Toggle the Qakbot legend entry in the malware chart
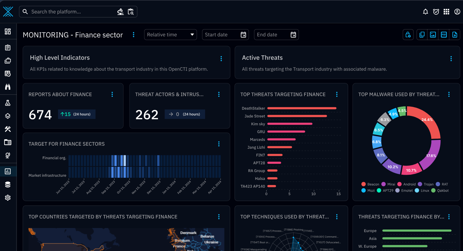 coord(440,190)
